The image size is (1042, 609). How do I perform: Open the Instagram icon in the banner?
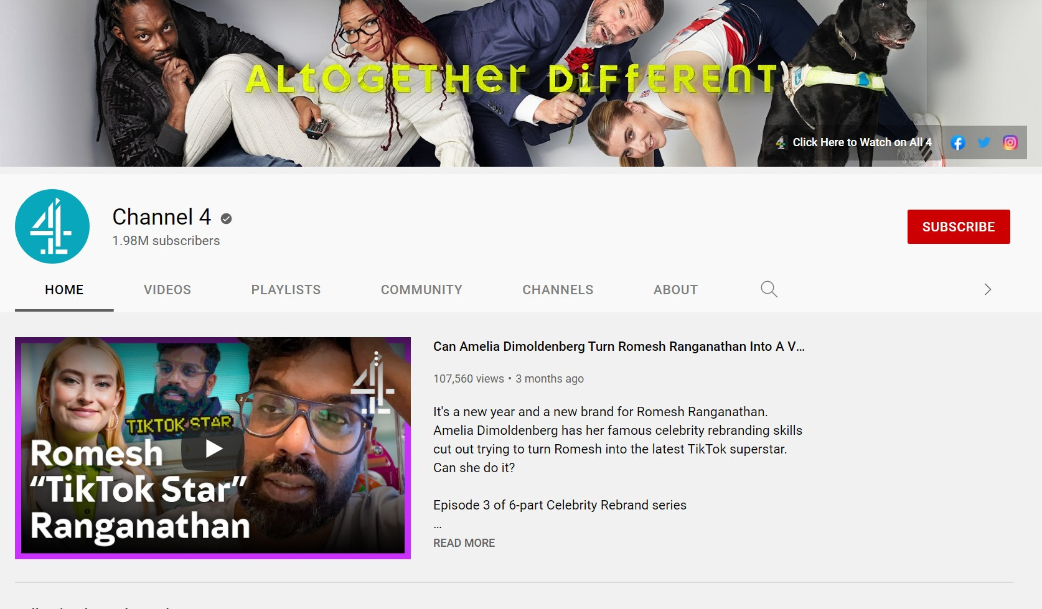pos(1010,142)
